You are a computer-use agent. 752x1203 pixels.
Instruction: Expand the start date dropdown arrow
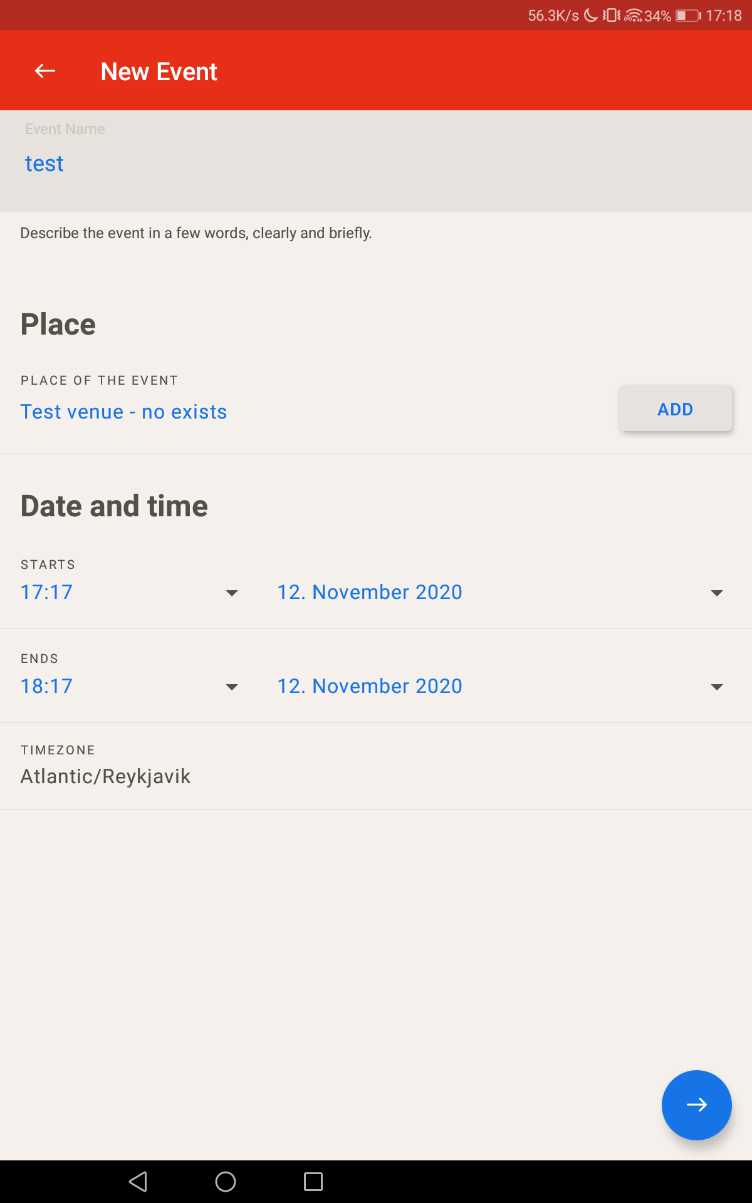[717, 593]
